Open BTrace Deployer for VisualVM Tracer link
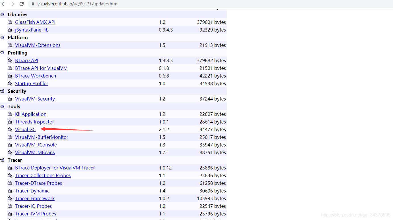This screenshot has width=393, height=220. (x=55, y=168)
